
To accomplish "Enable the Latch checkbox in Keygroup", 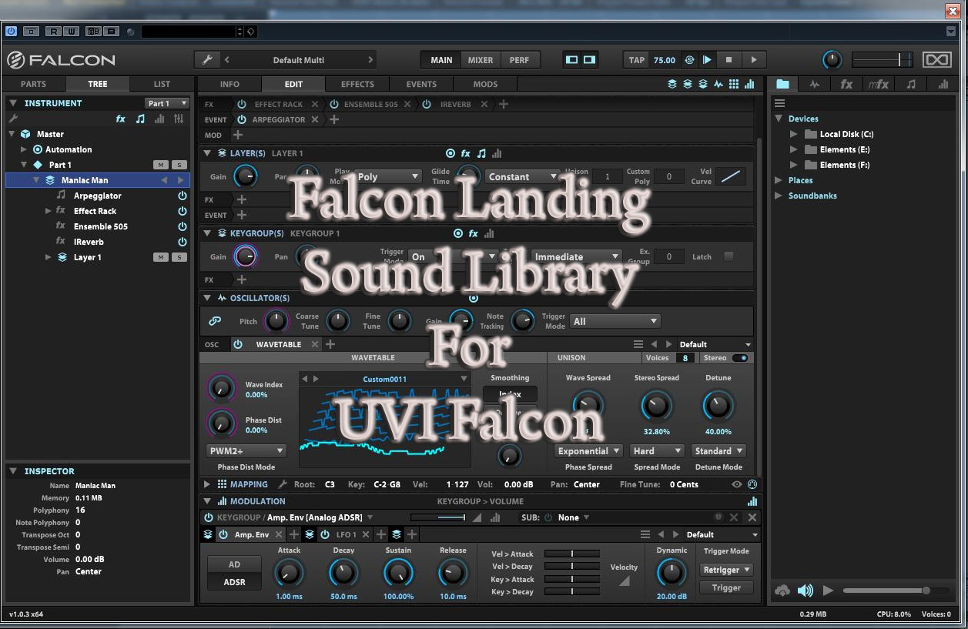I will point(729,256).
